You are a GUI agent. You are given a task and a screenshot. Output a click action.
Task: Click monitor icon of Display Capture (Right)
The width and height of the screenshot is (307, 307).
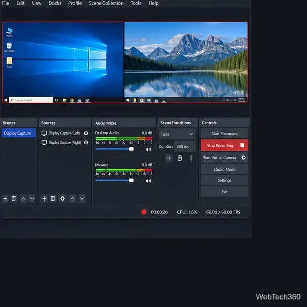pyautogui.click(x=44, y=142)
